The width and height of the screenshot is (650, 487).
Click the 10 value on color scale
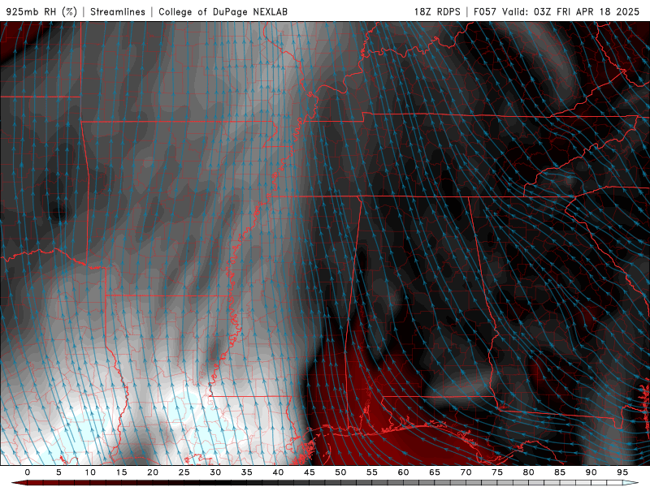(90, 472)
